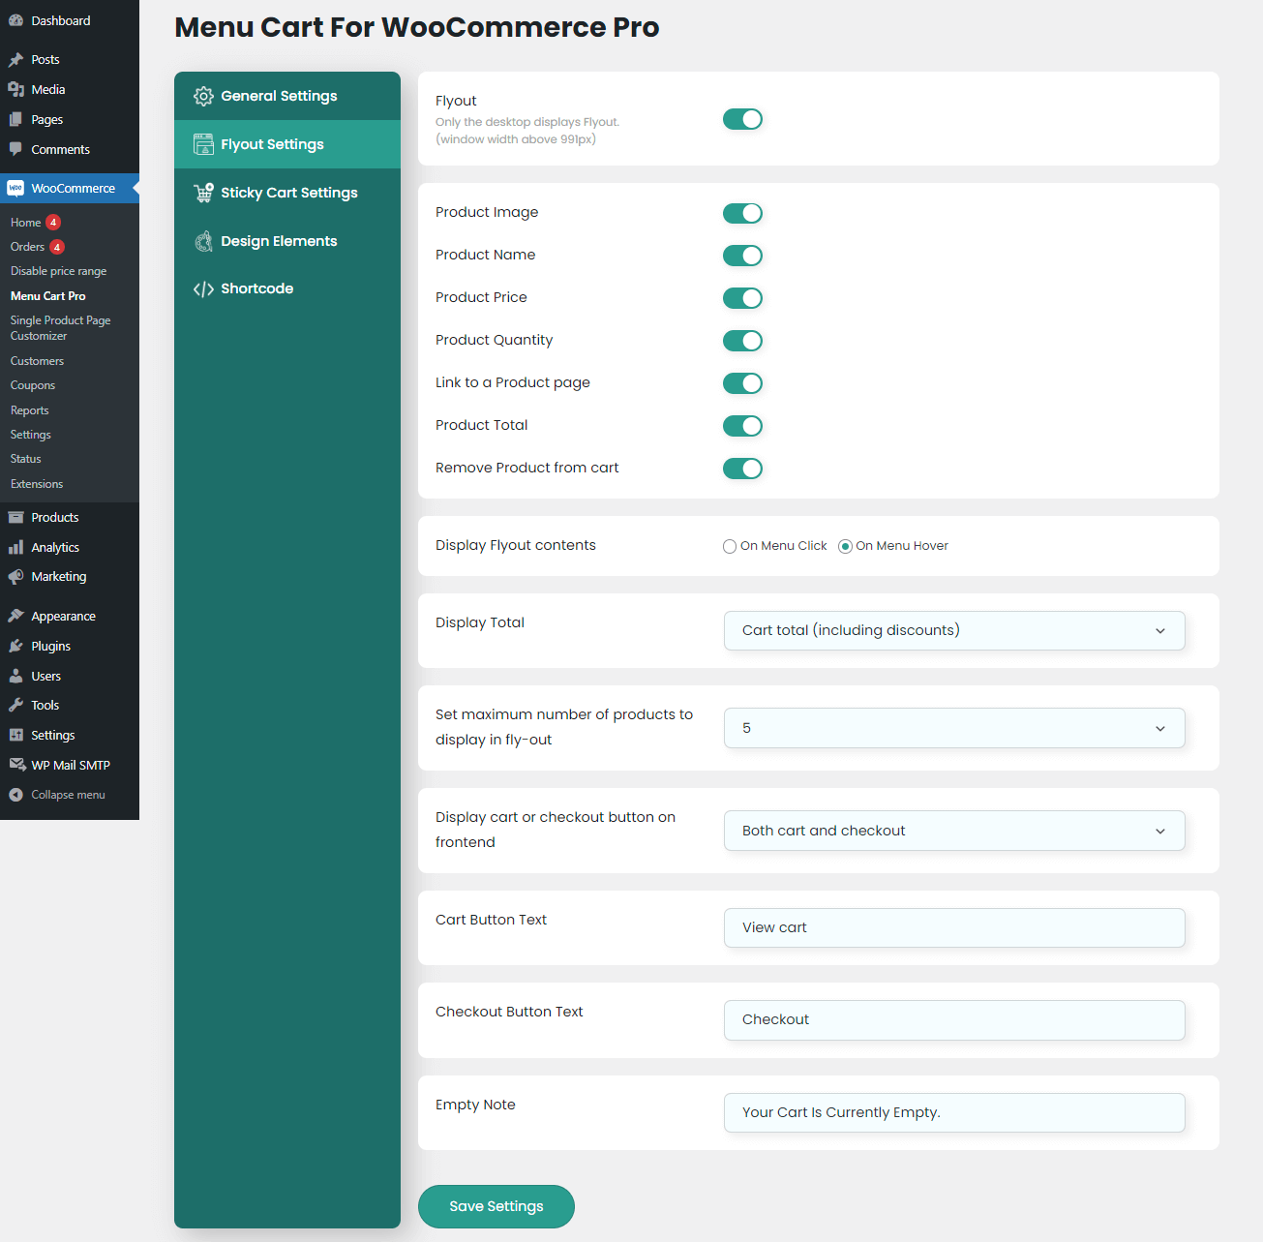Click the WooCommerce logo icon
Viewport: 1263px width, 1242px height.
tap(15, 189)
